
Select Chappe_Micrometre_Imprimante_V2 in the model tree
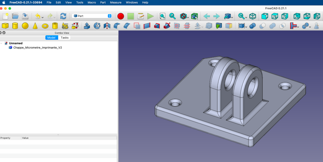[x=37, y=47]
